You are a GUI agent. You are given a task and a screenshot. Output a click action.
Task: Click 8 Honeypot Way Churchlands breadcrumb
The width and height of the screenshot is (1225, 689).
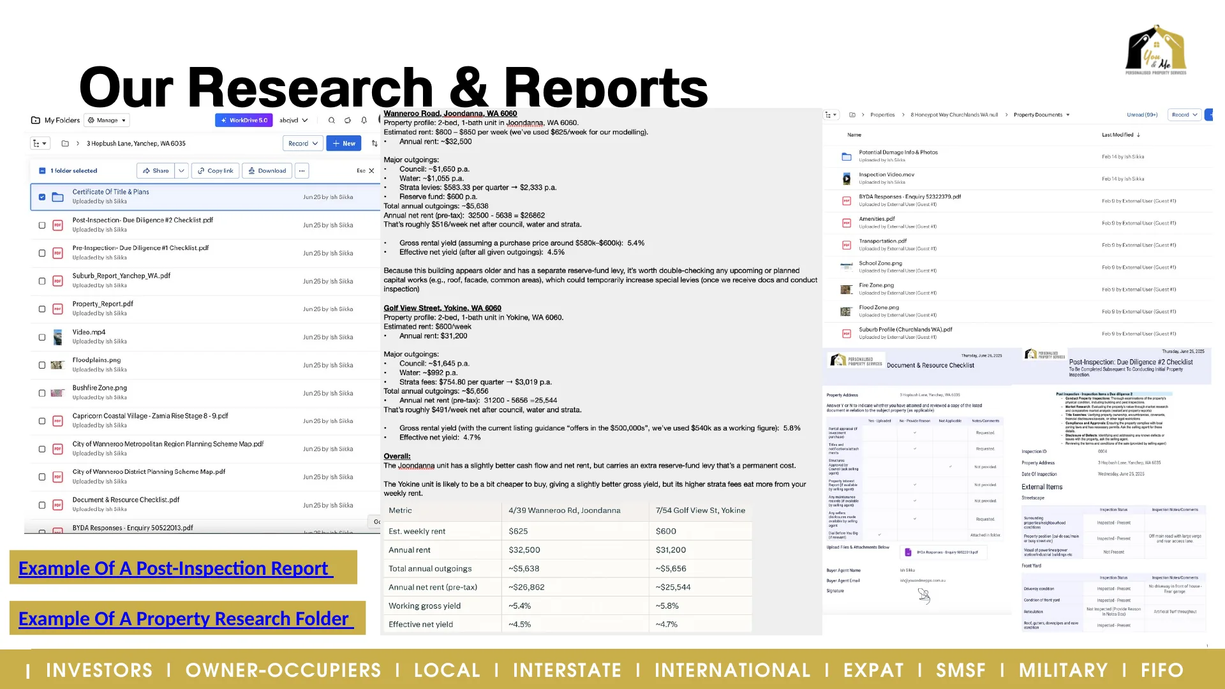coord(954,115)
